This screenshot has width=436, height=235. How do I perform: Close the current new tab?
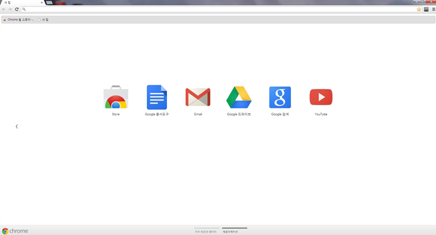coord(41,2)
